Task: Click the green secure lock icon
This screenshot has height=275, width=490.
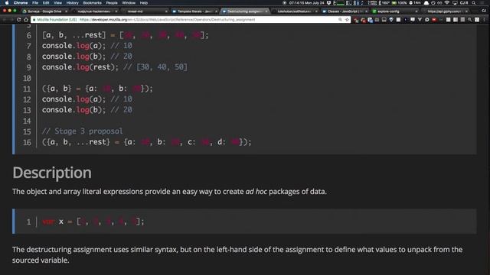Action: (34, 20)
